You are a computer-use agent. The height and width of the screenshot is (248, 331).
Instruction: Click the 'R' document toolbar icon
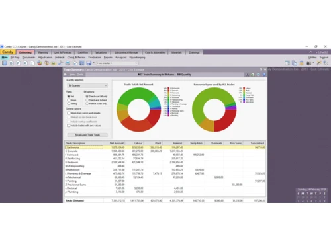(x=25, y=63)
